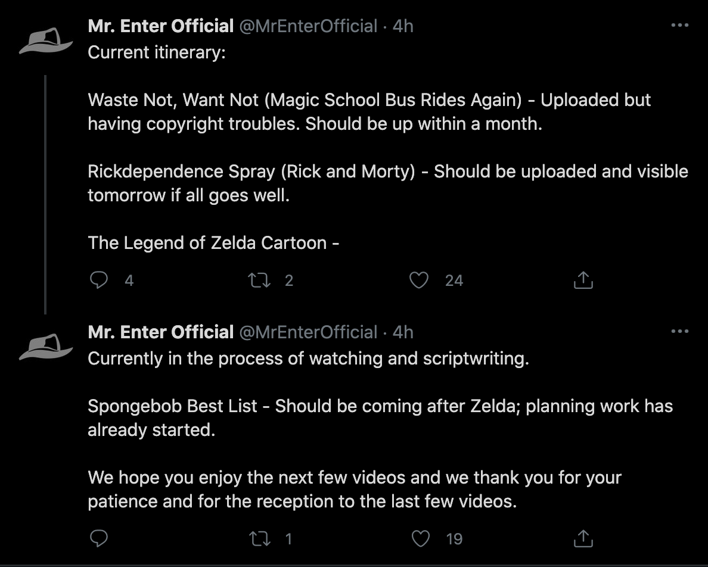The height and width of the screenshot is (567, 708).
Task: Reply to the "Current itinerary" tweet
Action: click(98, 280)
